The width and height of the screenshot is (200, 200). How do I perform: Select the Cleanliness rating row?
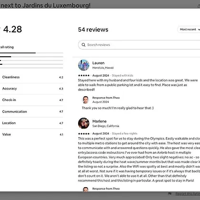pos(31,77)
